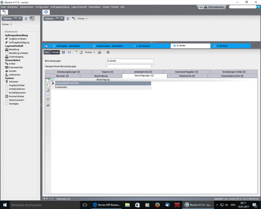Open the Stammdatenrechte (8) subtab
Viewport: 261px width, 209px height.
click(232, 76)
